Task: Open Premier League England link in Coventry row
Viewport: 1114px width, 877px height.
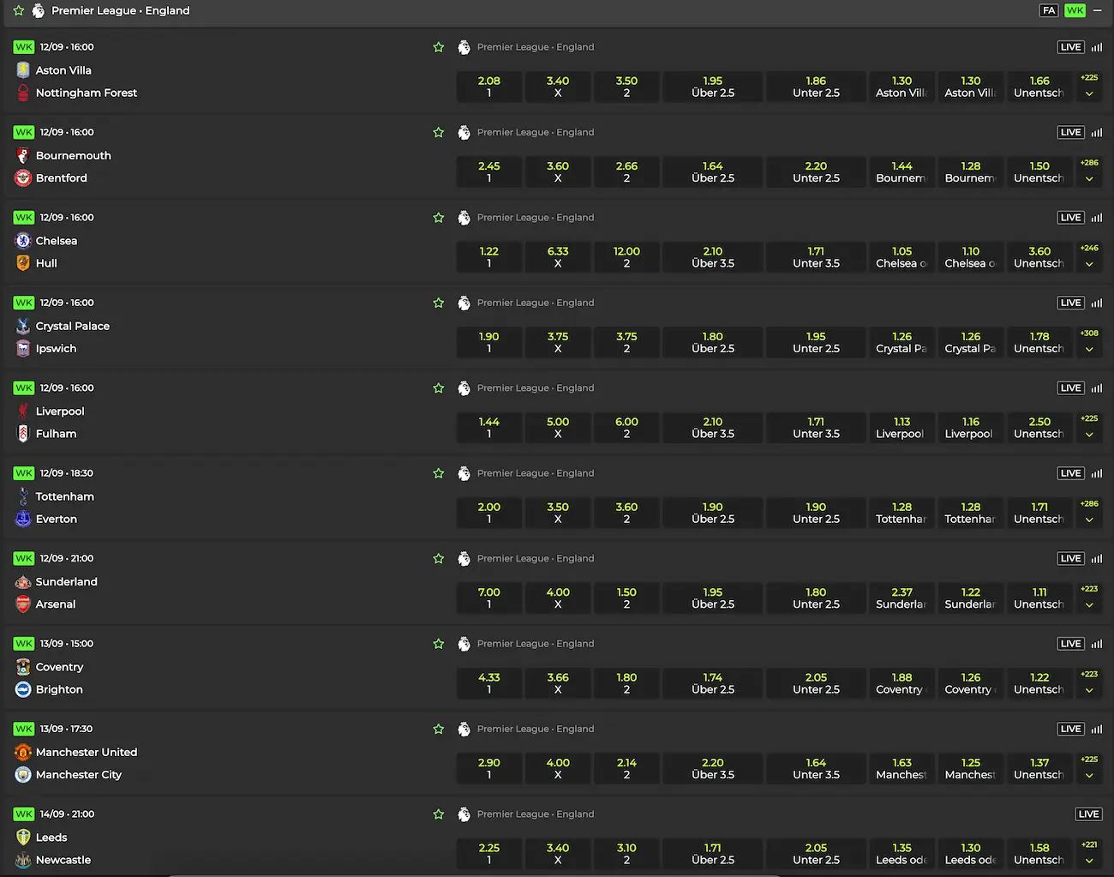Action: [536, 644]
